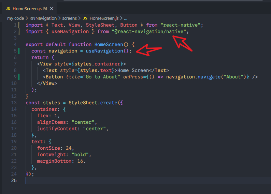Click the JS file icon in the tab
271x194 pixels.
tap(8, 9)
